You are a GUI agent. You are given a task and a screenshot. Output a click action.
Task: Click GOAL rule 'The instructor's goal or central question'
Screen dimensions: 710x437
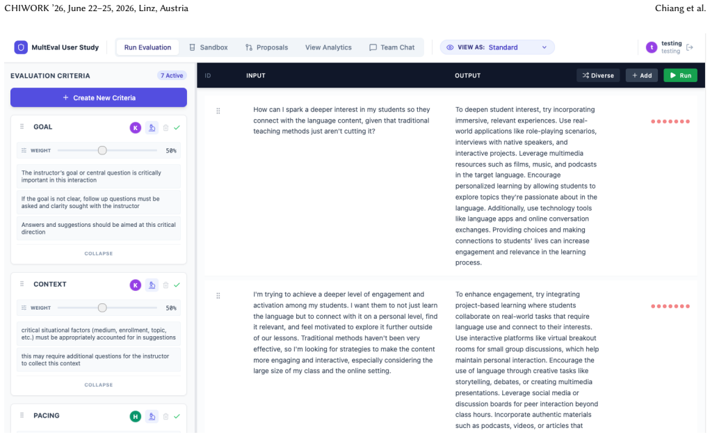point(99,176)
